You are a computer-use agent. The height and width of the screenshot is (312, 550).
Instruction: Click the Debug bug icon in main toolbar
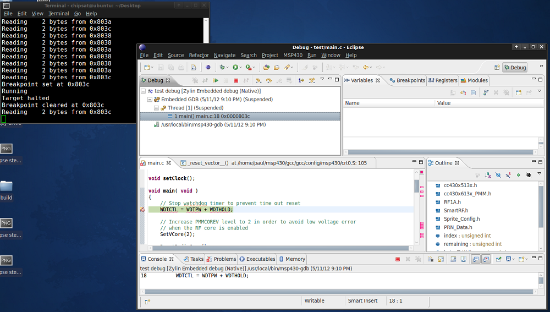(x=222, y=67)
